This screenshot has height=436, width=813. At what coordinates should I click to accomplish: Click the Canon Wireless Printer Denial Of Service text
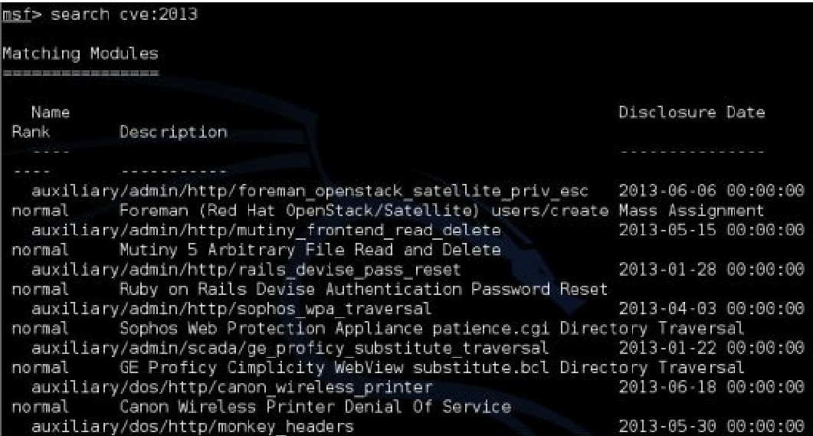pos(315,408)
